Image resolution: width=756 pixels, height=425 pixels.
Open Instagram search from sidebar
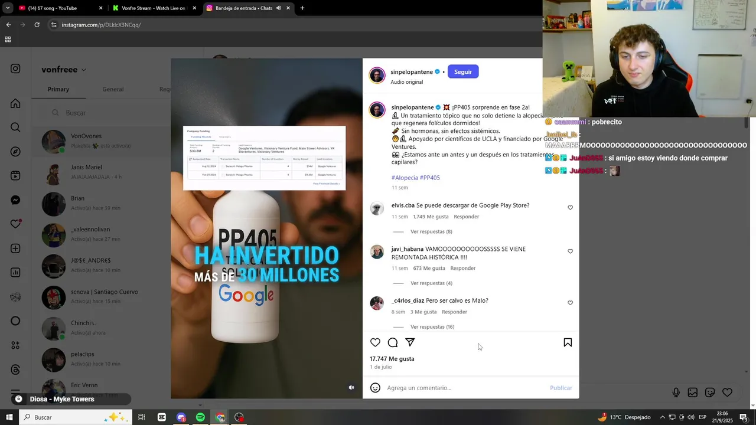pyautogui.click(x=15, y=127)
